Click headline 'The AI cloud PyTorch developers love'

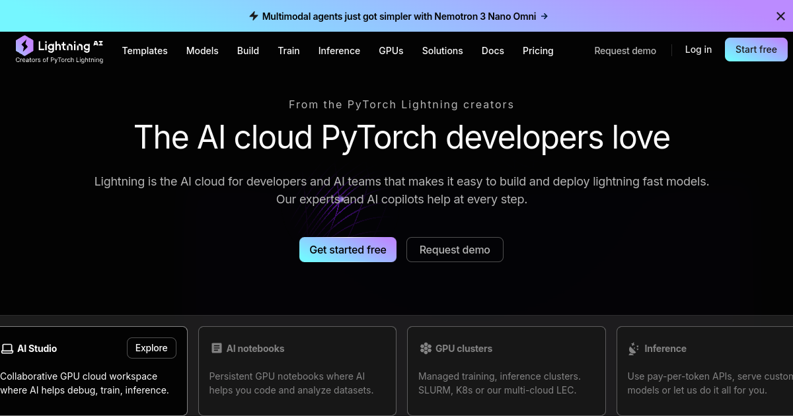tap(402, 137)
